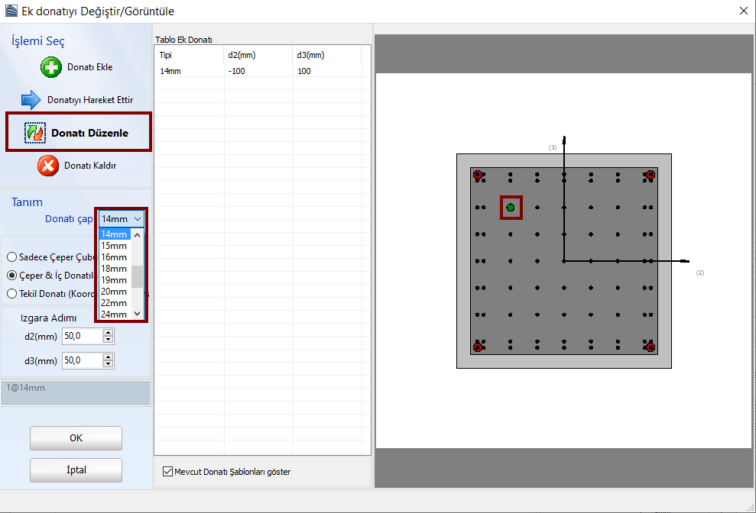The image size is (756, 513).
Task: Click the application icon in title bar
Action: point(10,10)
